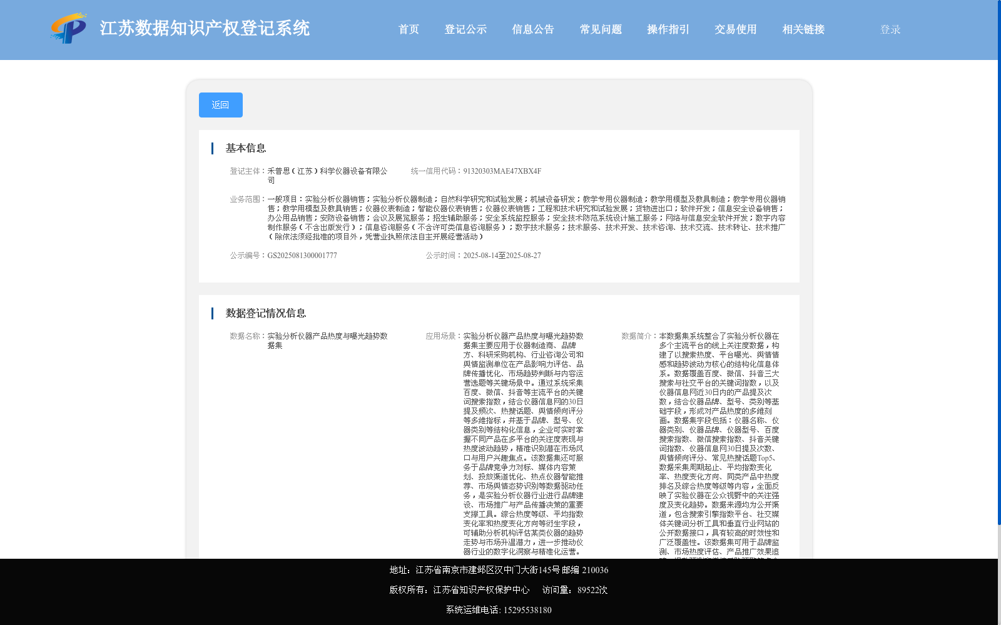Click the 基本信息 section heading
Viewport: 1001px width, 625px height.
(x=246, y=148)
